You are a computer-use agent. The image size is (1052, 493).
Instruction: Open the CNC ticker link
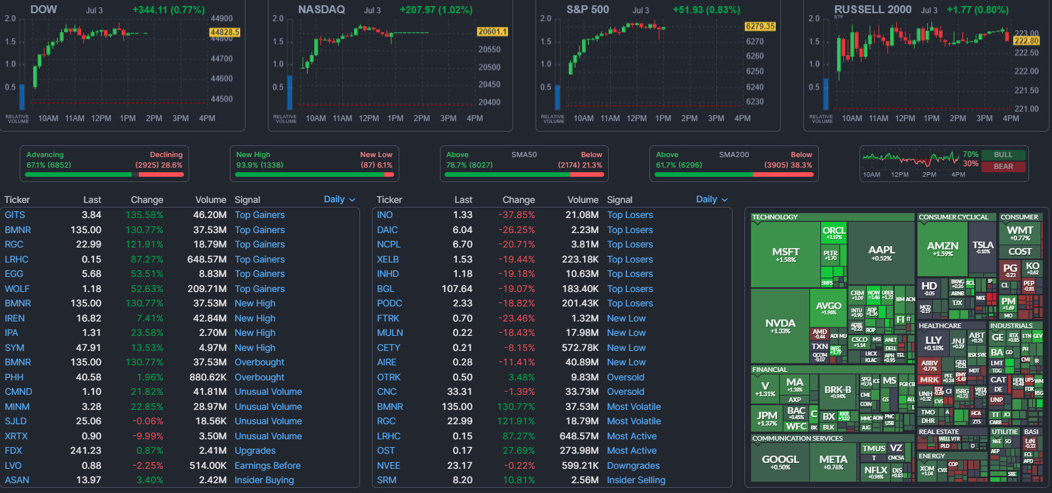[x=387, y=392]
